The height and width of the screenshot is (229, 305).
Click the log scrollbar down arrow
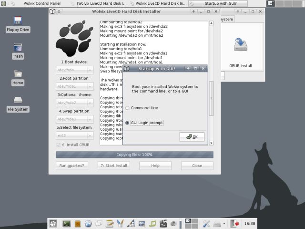point(211,143)
